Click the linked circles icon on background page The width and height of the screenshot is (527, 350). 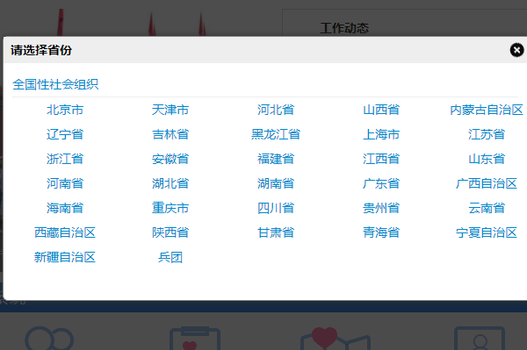coord(49,339)
